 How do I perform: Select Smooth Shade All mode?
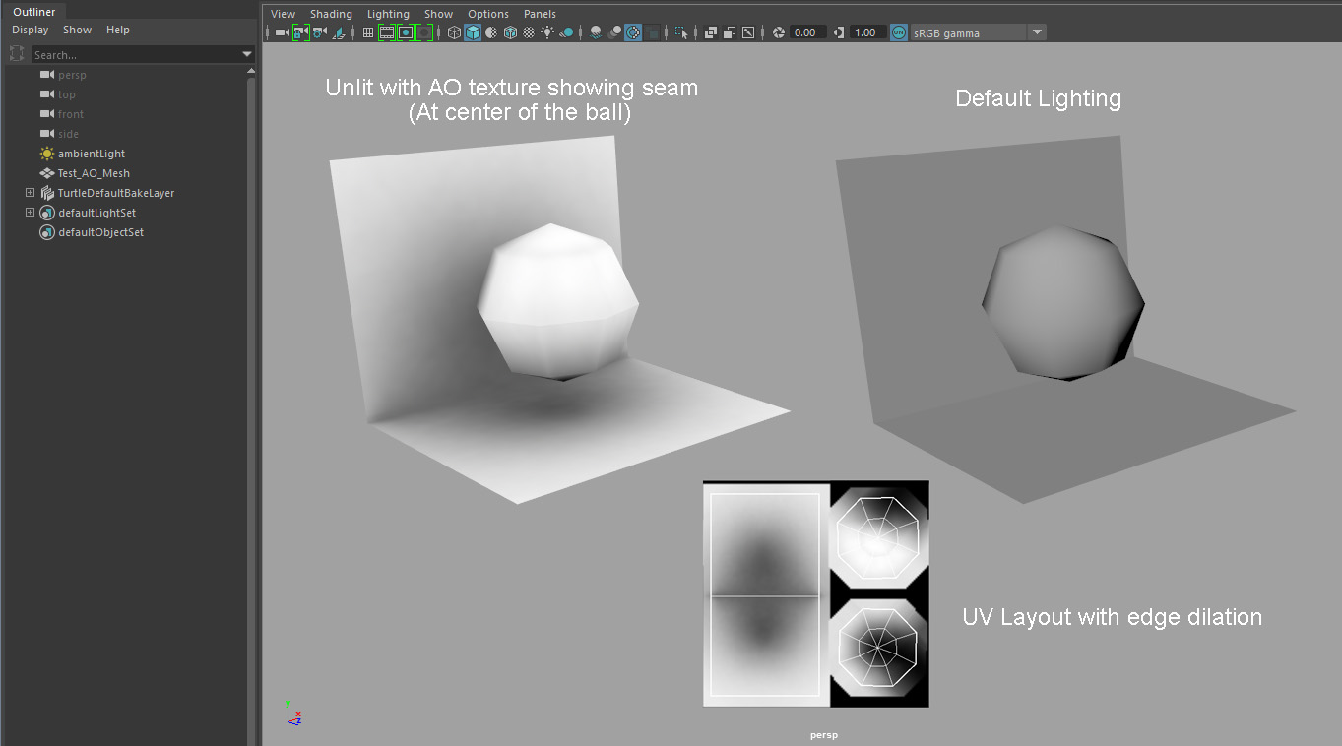473,32
